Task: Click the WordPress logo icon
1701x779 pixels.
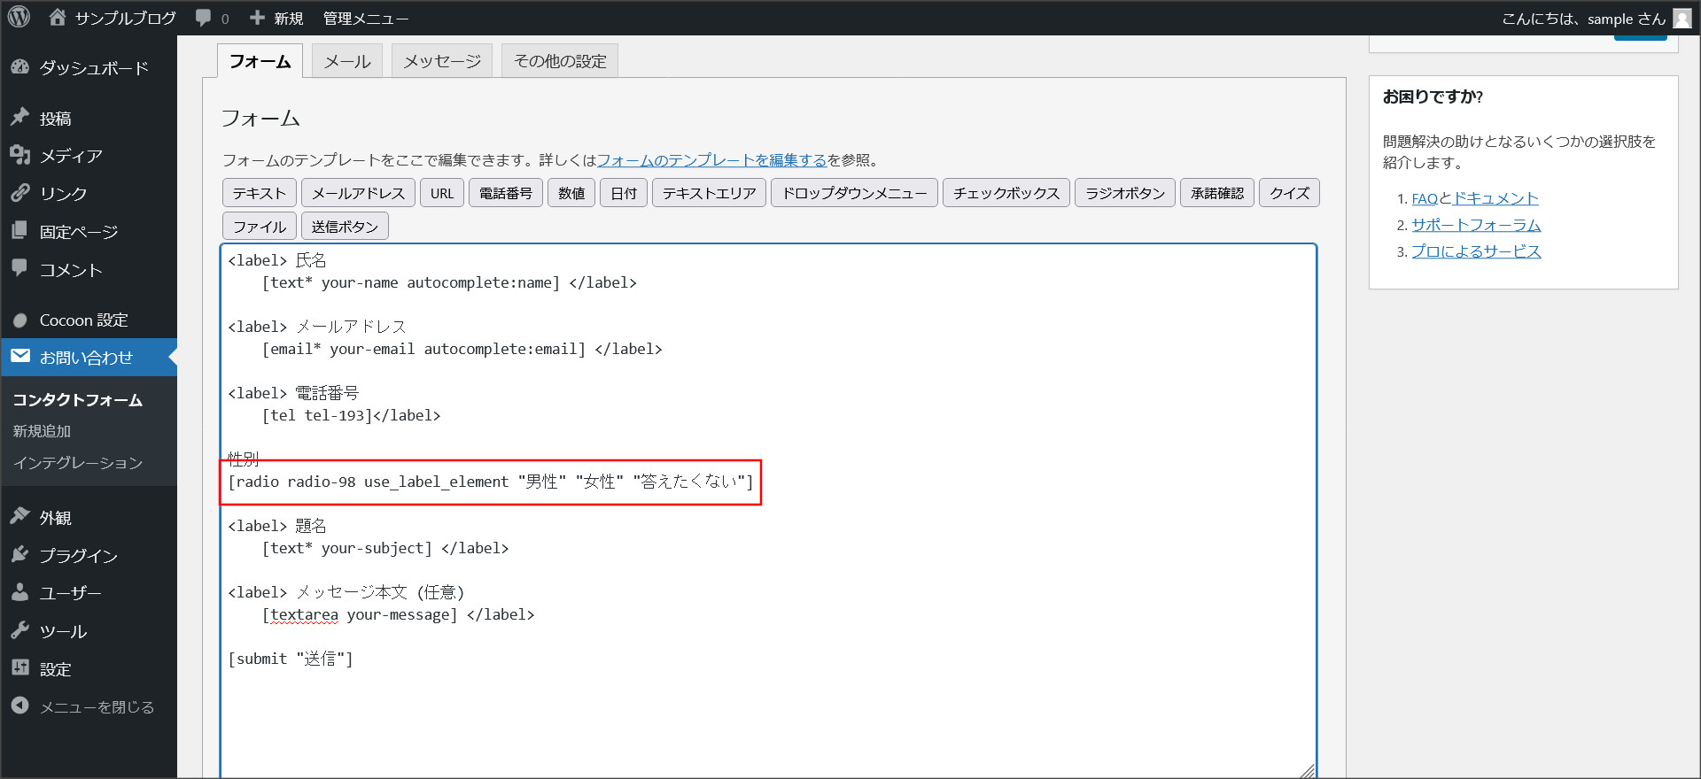Action: (x=19, y=18)
